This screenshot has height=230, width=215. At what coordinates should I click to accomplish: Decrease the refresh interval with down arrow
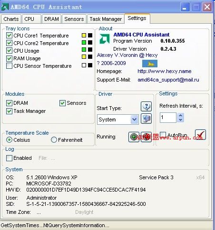point(180,120)
